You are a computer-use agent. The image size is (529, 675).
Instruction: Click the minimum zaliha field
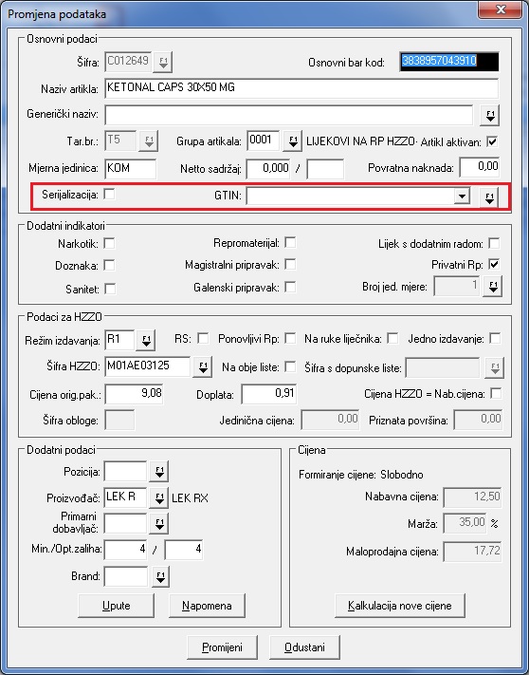coord(125,550)
